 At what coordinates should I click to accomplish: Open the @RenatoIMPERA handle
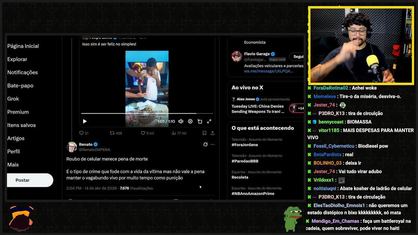click(x=94, y=150)
